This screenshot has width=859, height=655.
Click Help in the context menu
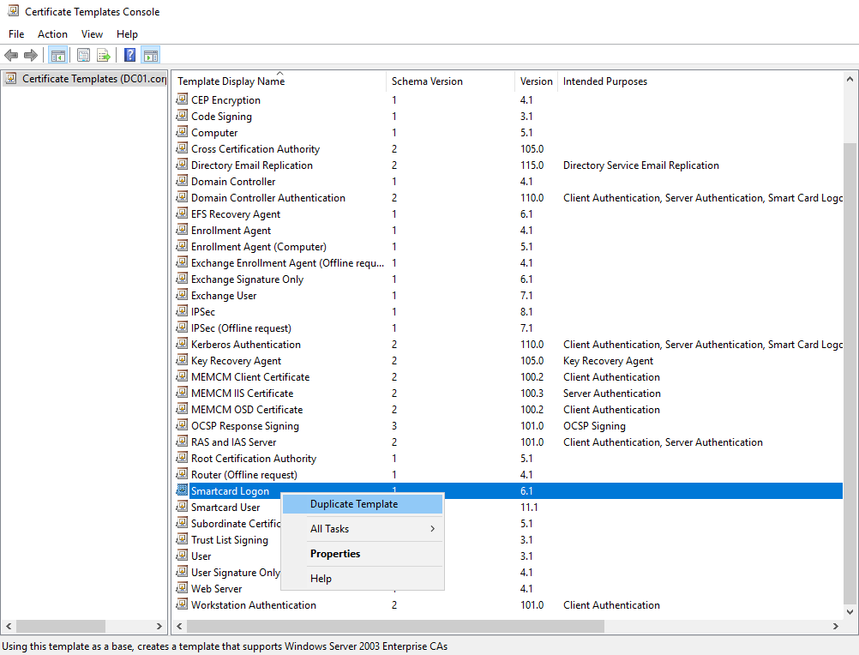(321, 579)
